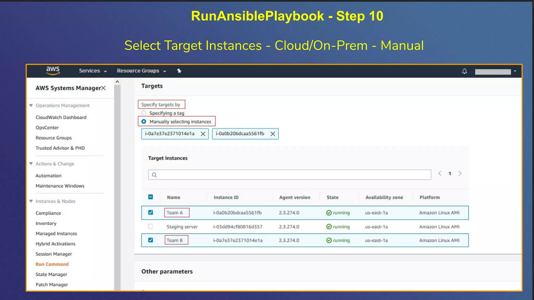This screenshot has height=300, width=534.
Task: Click the search magnifier icon in Target Instances
Action: [x=154, y=175]
